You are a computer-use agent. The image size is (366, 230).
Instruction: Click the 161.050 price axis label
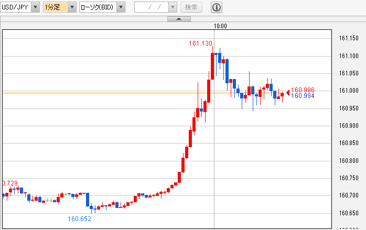click(x=349, y=73)
